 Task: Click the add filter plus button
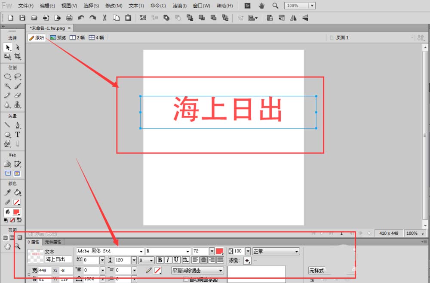pyautogui.click(x=246, y=260)
